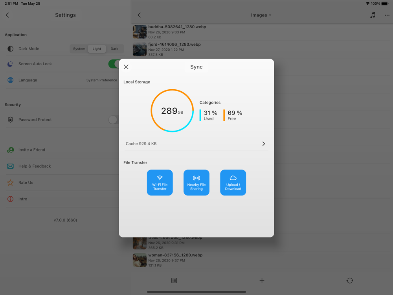Open Nearby File Sharing
393x295 pixels.
[196, 183]
